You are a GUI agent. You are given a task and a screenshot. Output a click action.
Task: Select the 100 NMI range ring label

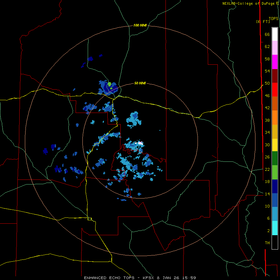(x=140, y=25)
